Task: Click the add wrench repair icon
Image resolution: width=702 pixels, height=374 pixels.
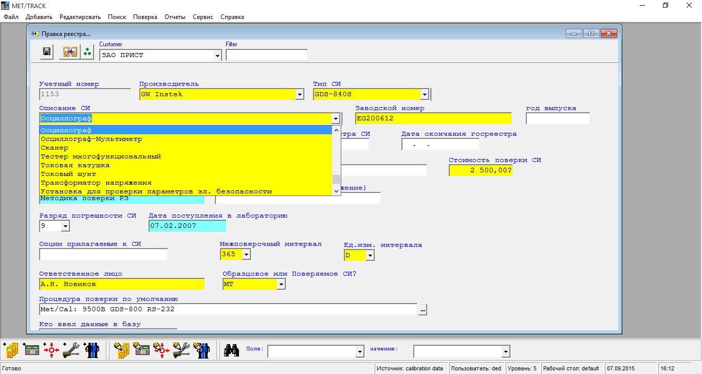Action: (x=71, y=350)
